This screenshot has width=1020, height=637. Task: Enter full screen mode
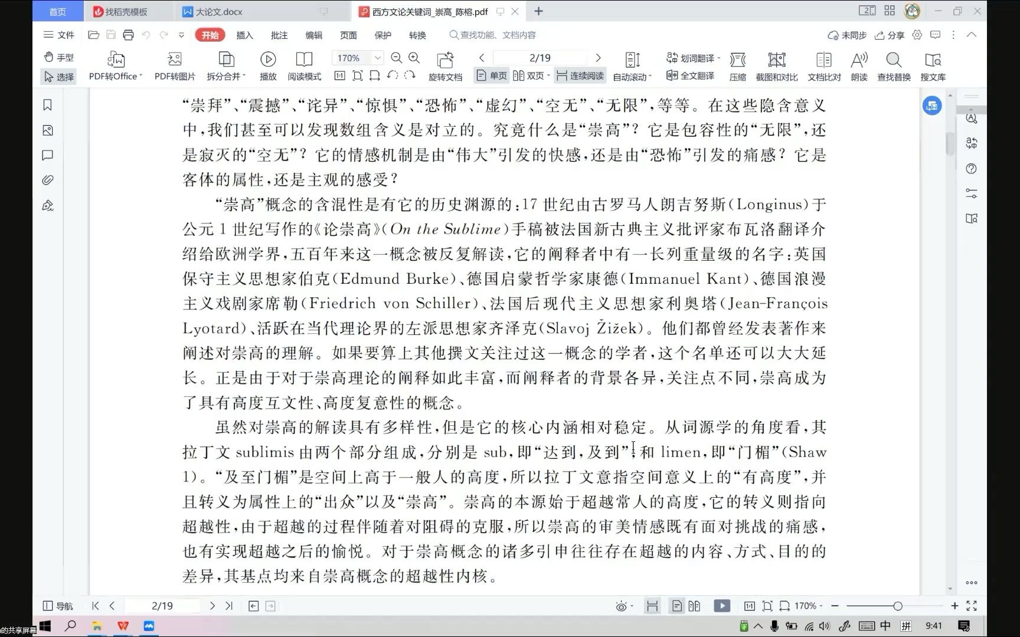pyautogui.click(x=972, y=606)
